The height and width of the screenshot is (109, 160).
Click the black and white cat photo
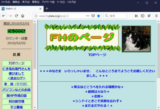click(x=136, y=39)
